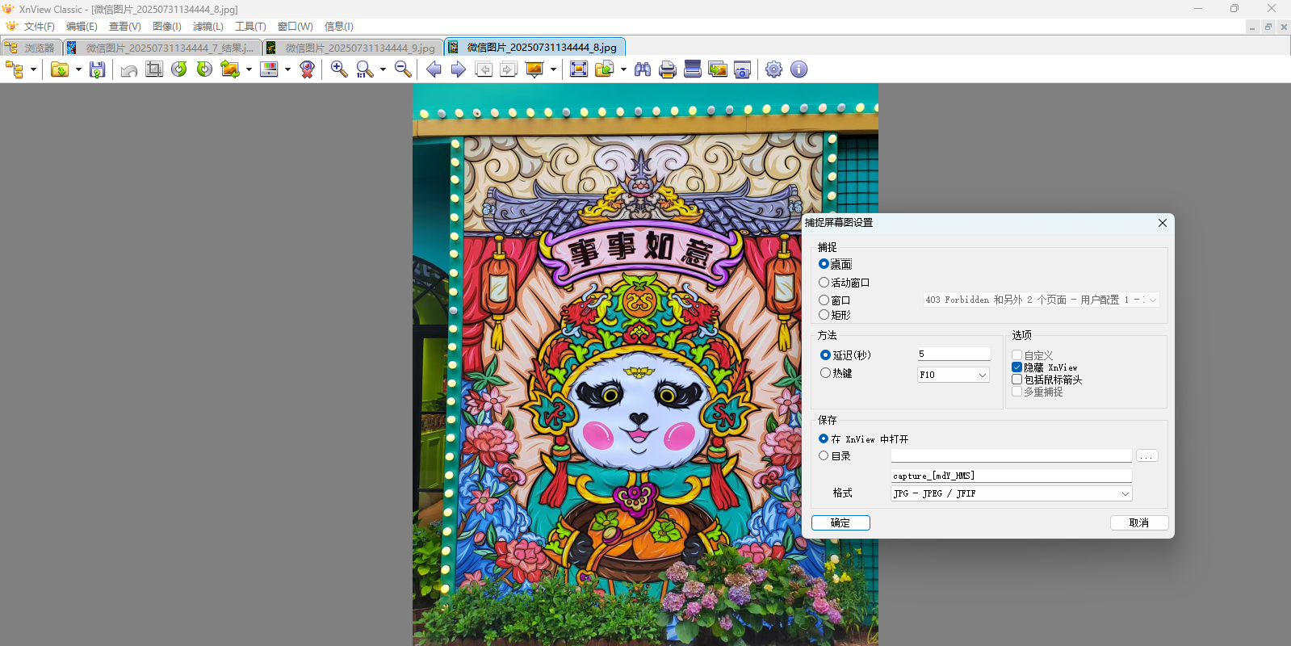1291x646 pixels.
Task: Open the JPG - JPEG / JFIF format dropdown
Action: (x=1125, y=493)
